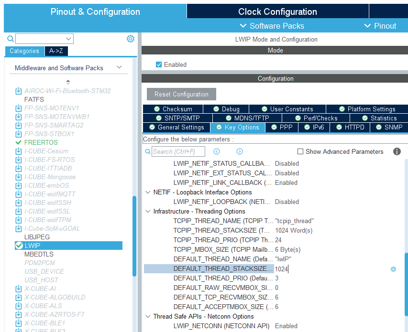Select the Categories tab
Screen dimensions: 408x332
point(24,51)
